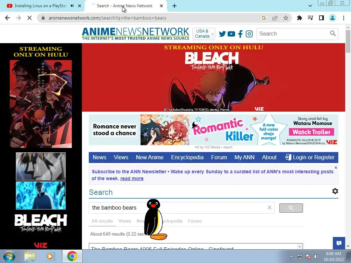This screenshot has height=263, width=351.
Task: Open the Encyclopedia menu
Action: (187, 158)
